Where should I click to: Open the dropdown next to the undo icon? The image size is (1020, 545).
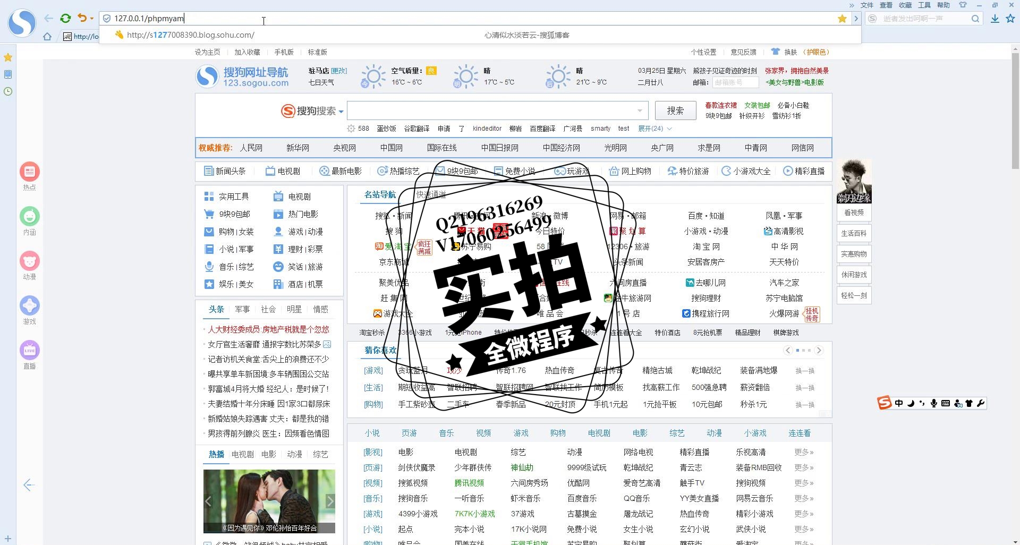point(92,19)
